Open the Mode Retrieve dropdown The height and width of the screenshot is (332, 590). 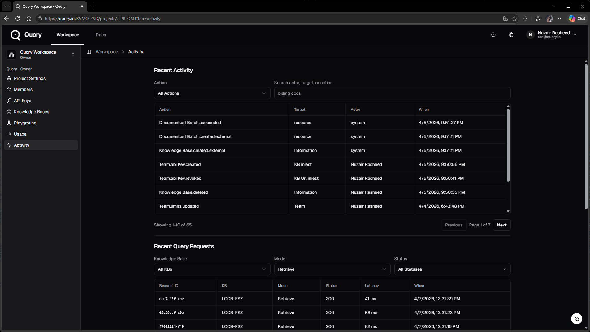pos(332,269)
